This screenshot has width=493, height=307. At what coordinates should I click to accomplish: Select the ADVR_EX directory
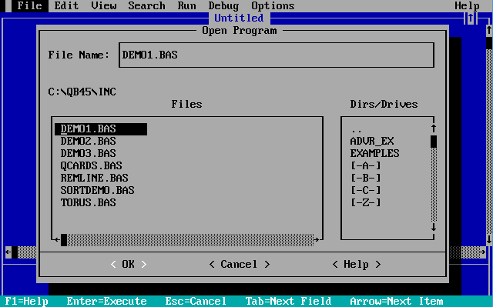click(x=372, y=142)
